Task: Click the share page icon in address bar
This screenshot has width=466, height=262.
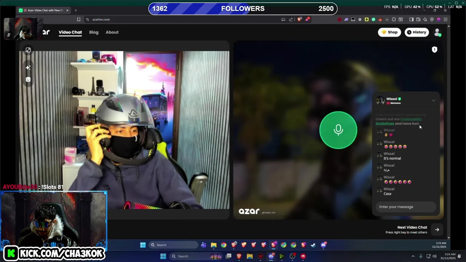Action: click(x=291, y=19)
